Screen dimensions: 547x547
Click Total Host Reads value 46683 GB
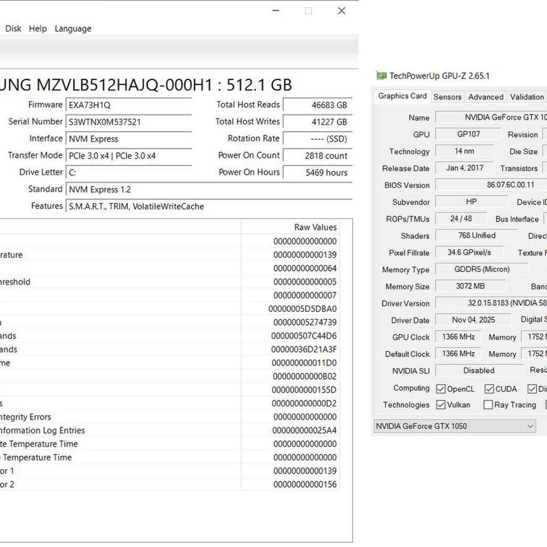pos(317,105)
